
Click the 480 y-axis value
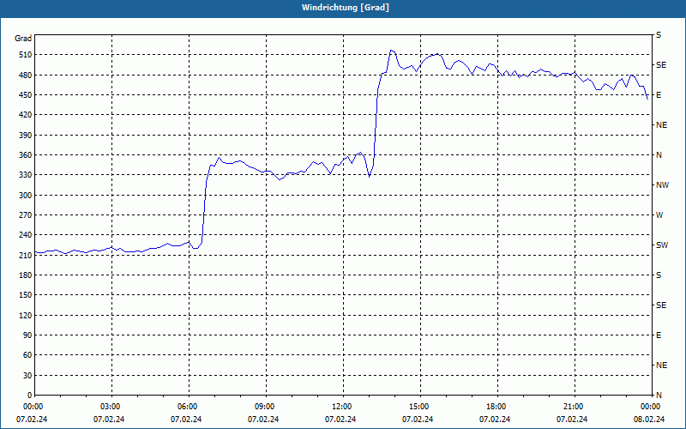26,76
